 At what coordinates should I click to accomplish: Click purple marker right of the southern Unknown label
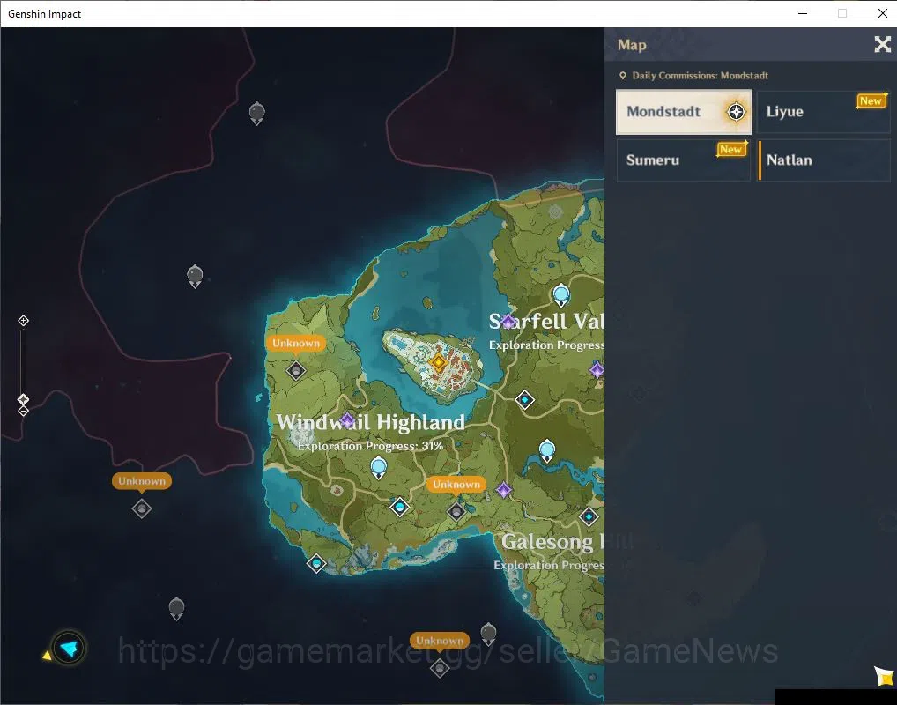coord(503,490)
